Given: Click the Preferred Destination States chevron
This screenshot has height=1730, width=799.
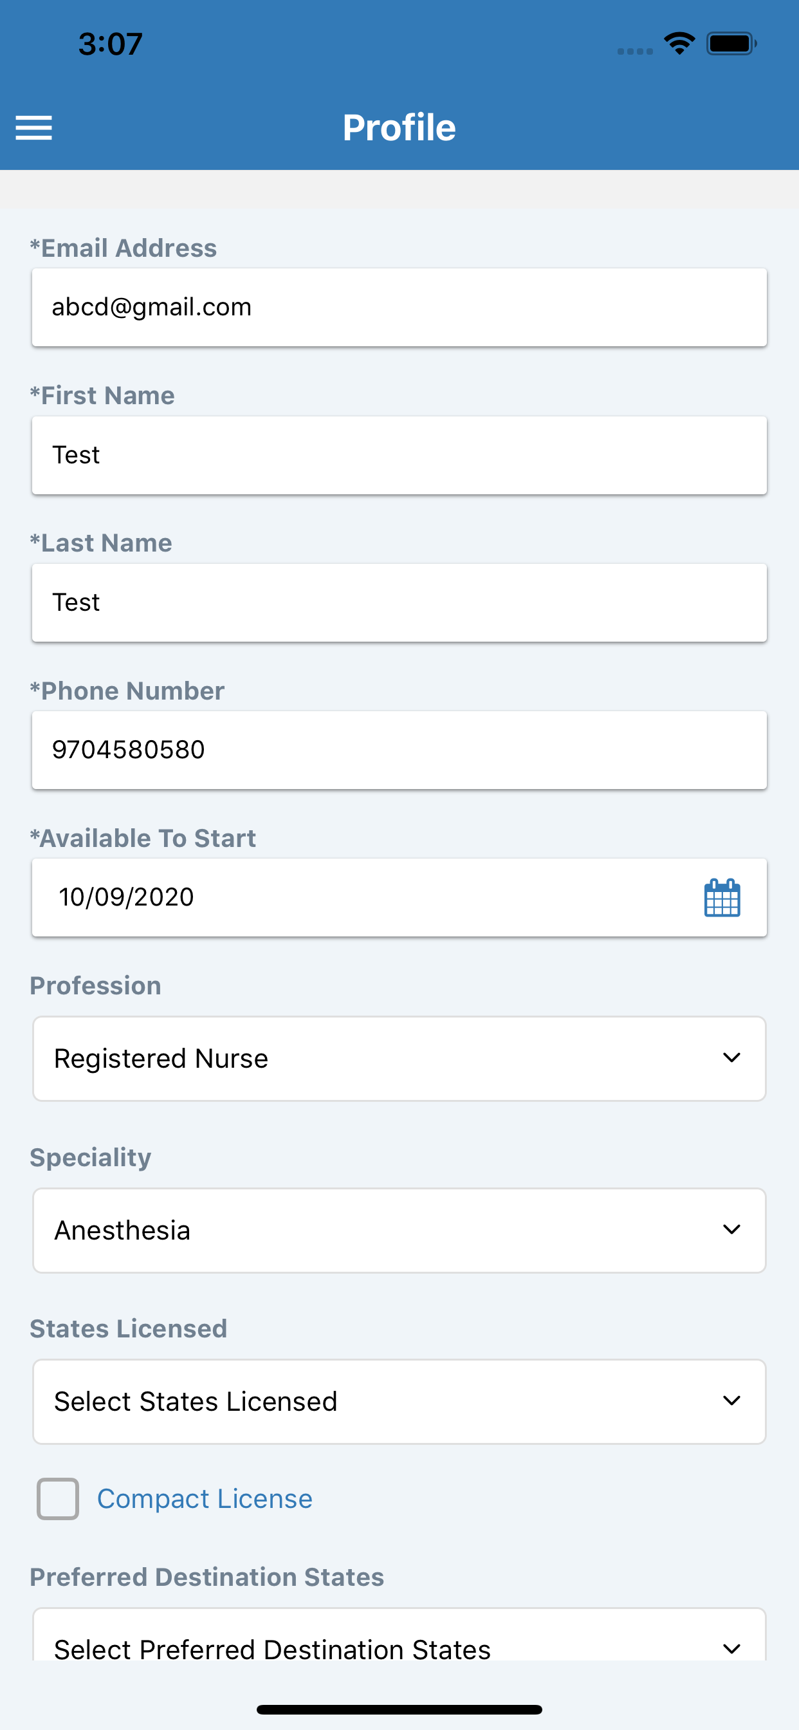Looking at the screenshot, I should coord(731,1649).
